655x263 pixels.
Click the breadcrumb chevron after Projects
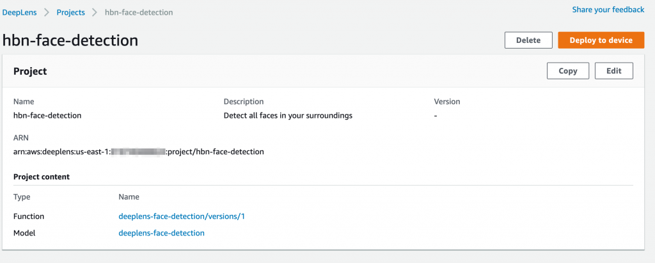(95, 13)
